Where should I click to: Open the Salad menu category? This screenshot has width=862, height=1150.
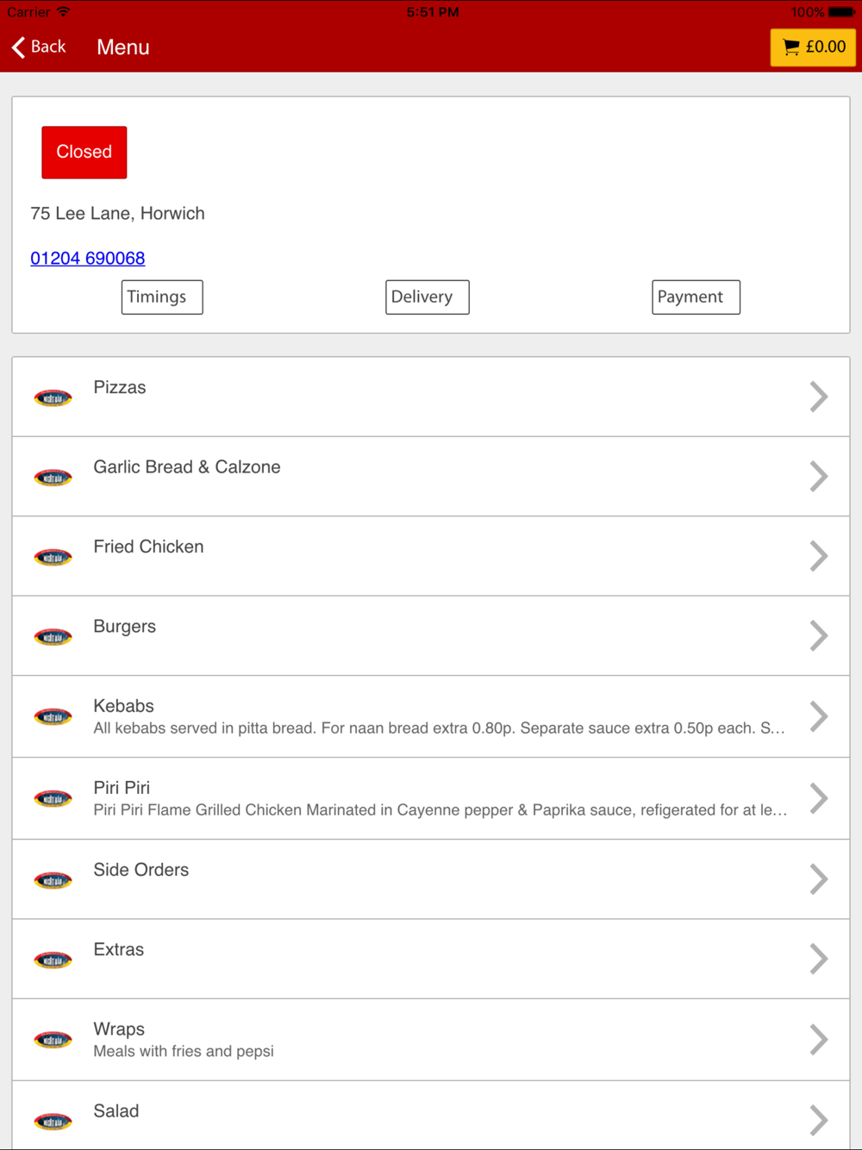coord(431,1116)
